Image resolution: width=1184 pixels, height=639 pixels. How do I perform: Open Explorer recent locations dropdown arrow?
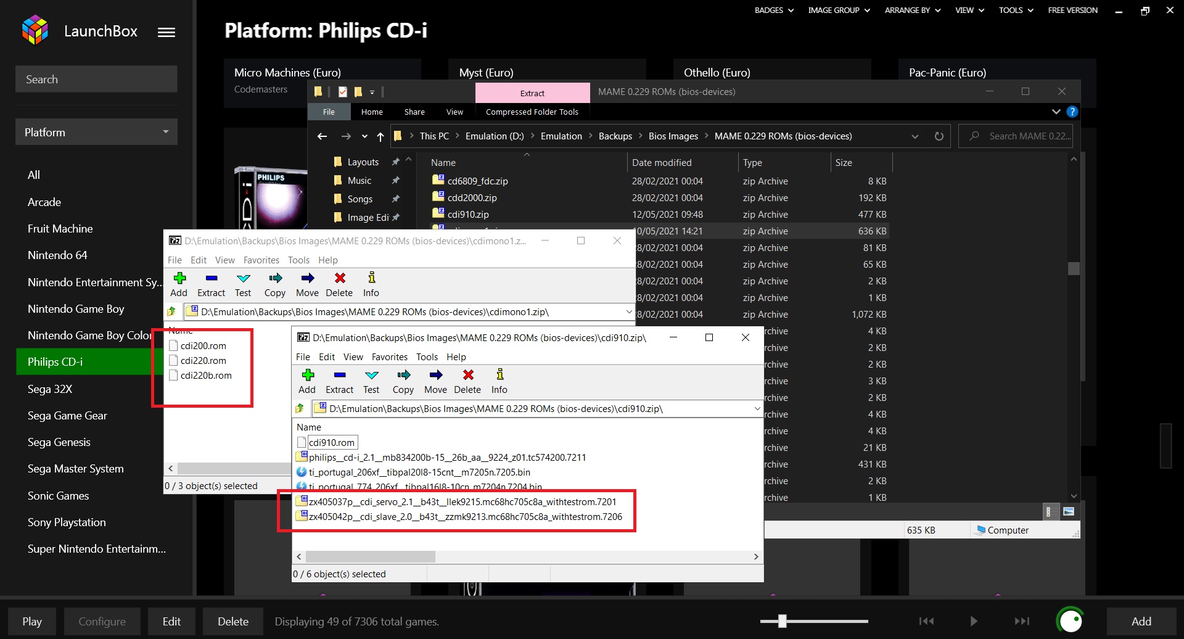pyautogui.click(x=364, y=136)
